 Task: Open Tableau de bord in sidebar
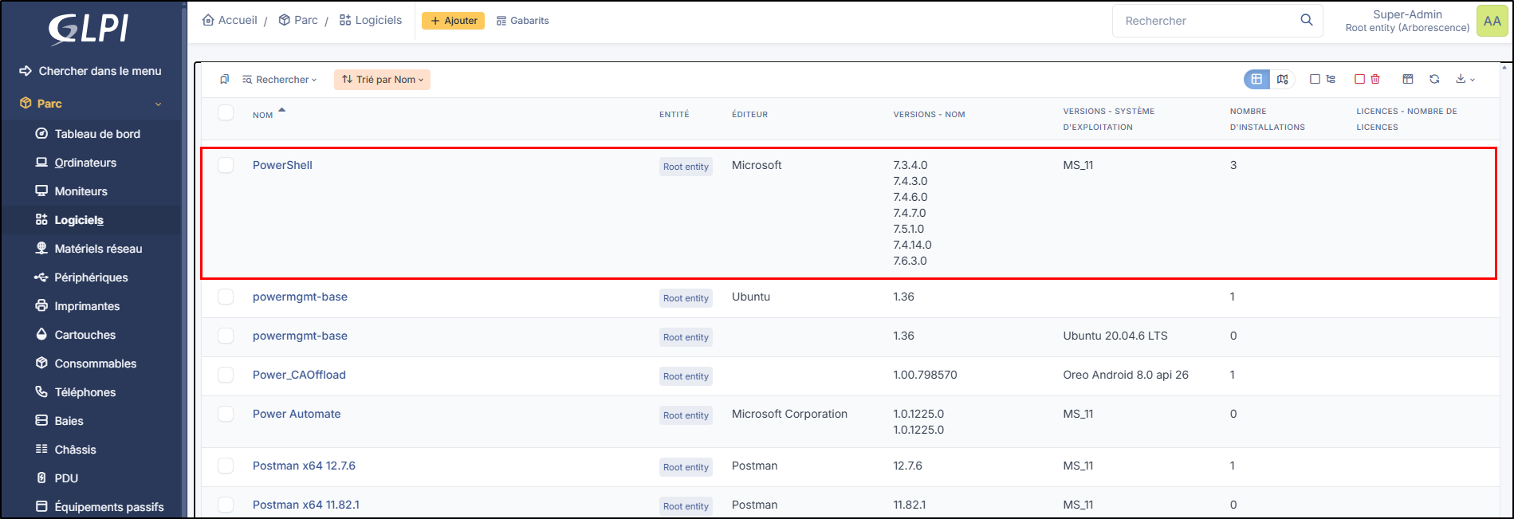[97, 134]
